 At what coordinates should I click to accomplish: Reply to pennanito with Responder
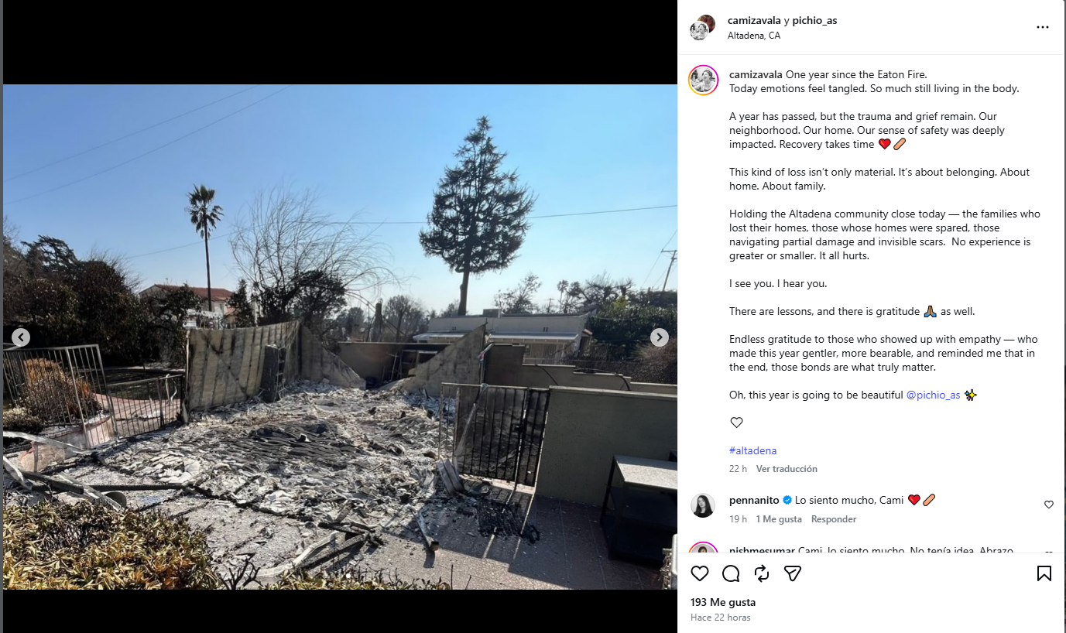(x=834, y=519)
